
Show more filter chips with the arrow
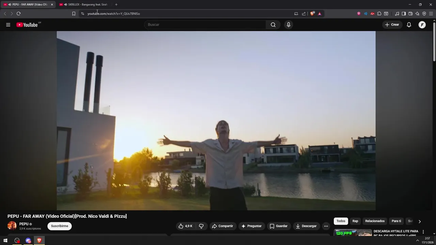[x=420, y=221]
